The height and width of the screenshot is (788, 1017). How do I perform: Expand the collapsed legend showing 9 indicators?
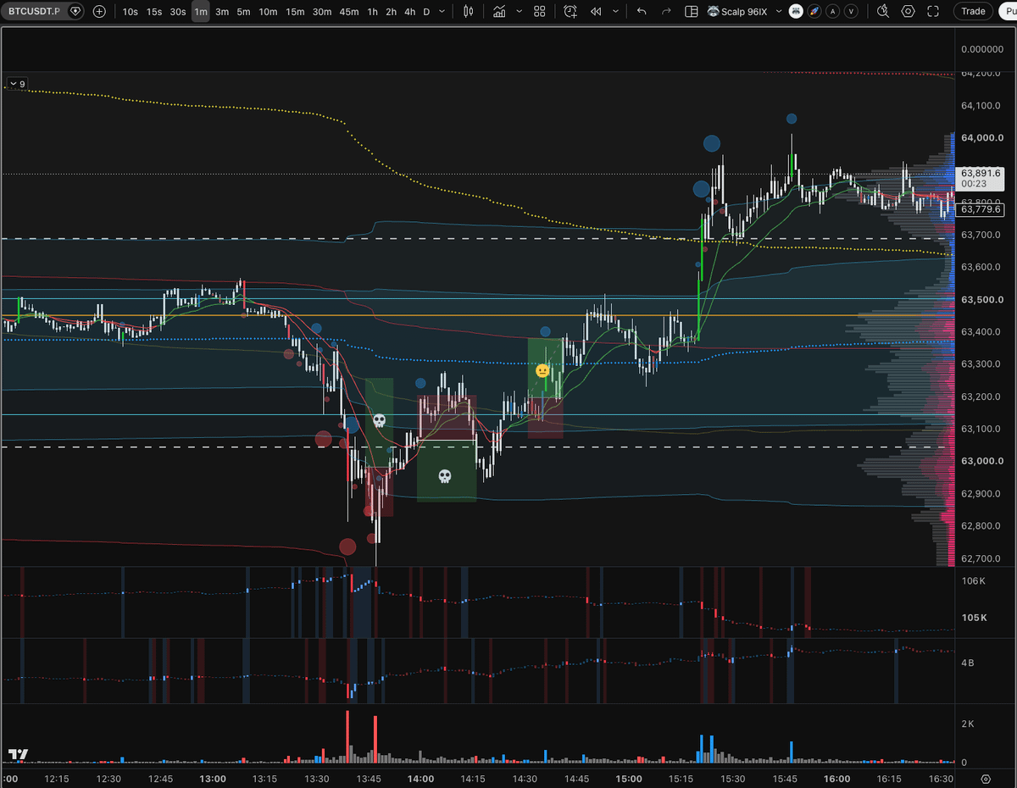(17, 83)
